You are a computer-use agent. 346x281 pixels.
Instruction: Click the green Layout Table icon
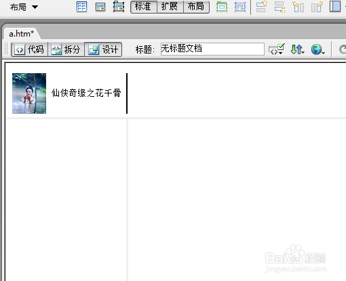point(222,7)
